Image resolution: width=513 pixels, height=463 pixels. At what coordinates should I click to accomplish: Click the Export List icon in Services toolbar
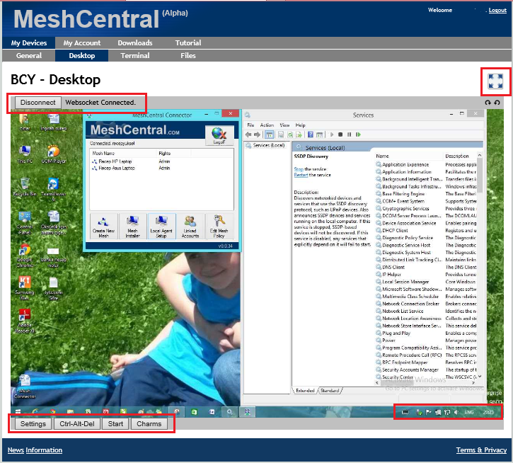point(299,135)
